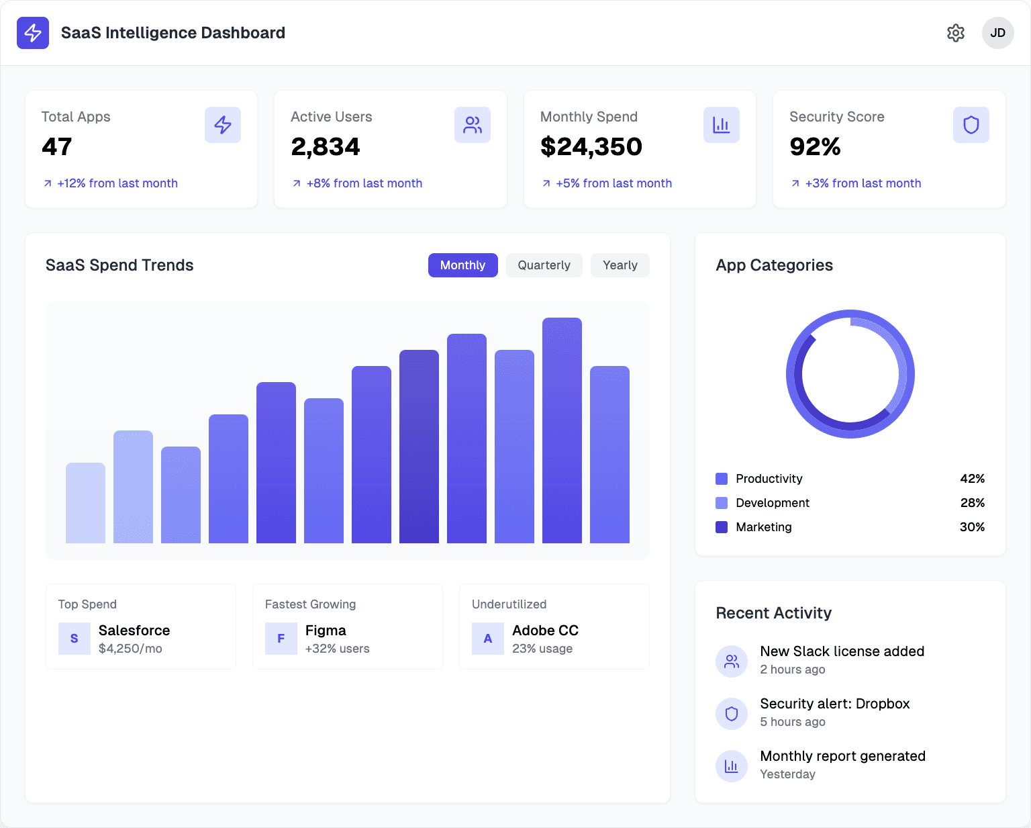Click the Salesforce top spend entry
The image size is (1031, 828).
click(x=140, y=627)
